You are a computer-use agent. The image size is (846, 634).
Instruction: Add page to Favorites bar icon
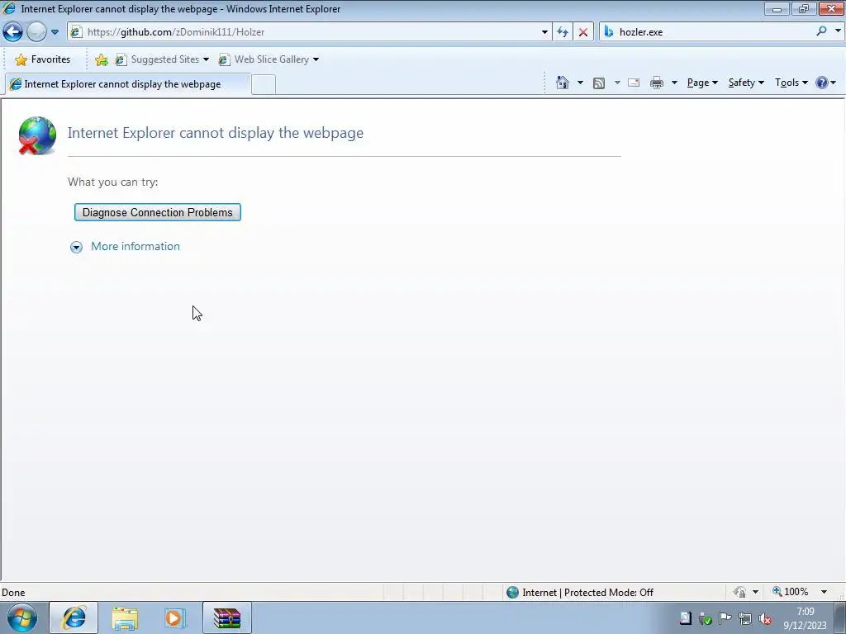tap(101, 59)
